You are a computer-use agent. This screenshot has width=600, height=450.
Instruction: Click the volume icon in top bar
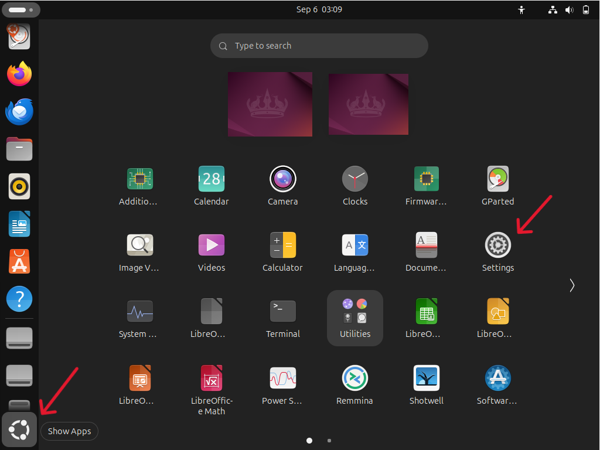[570, 10]
